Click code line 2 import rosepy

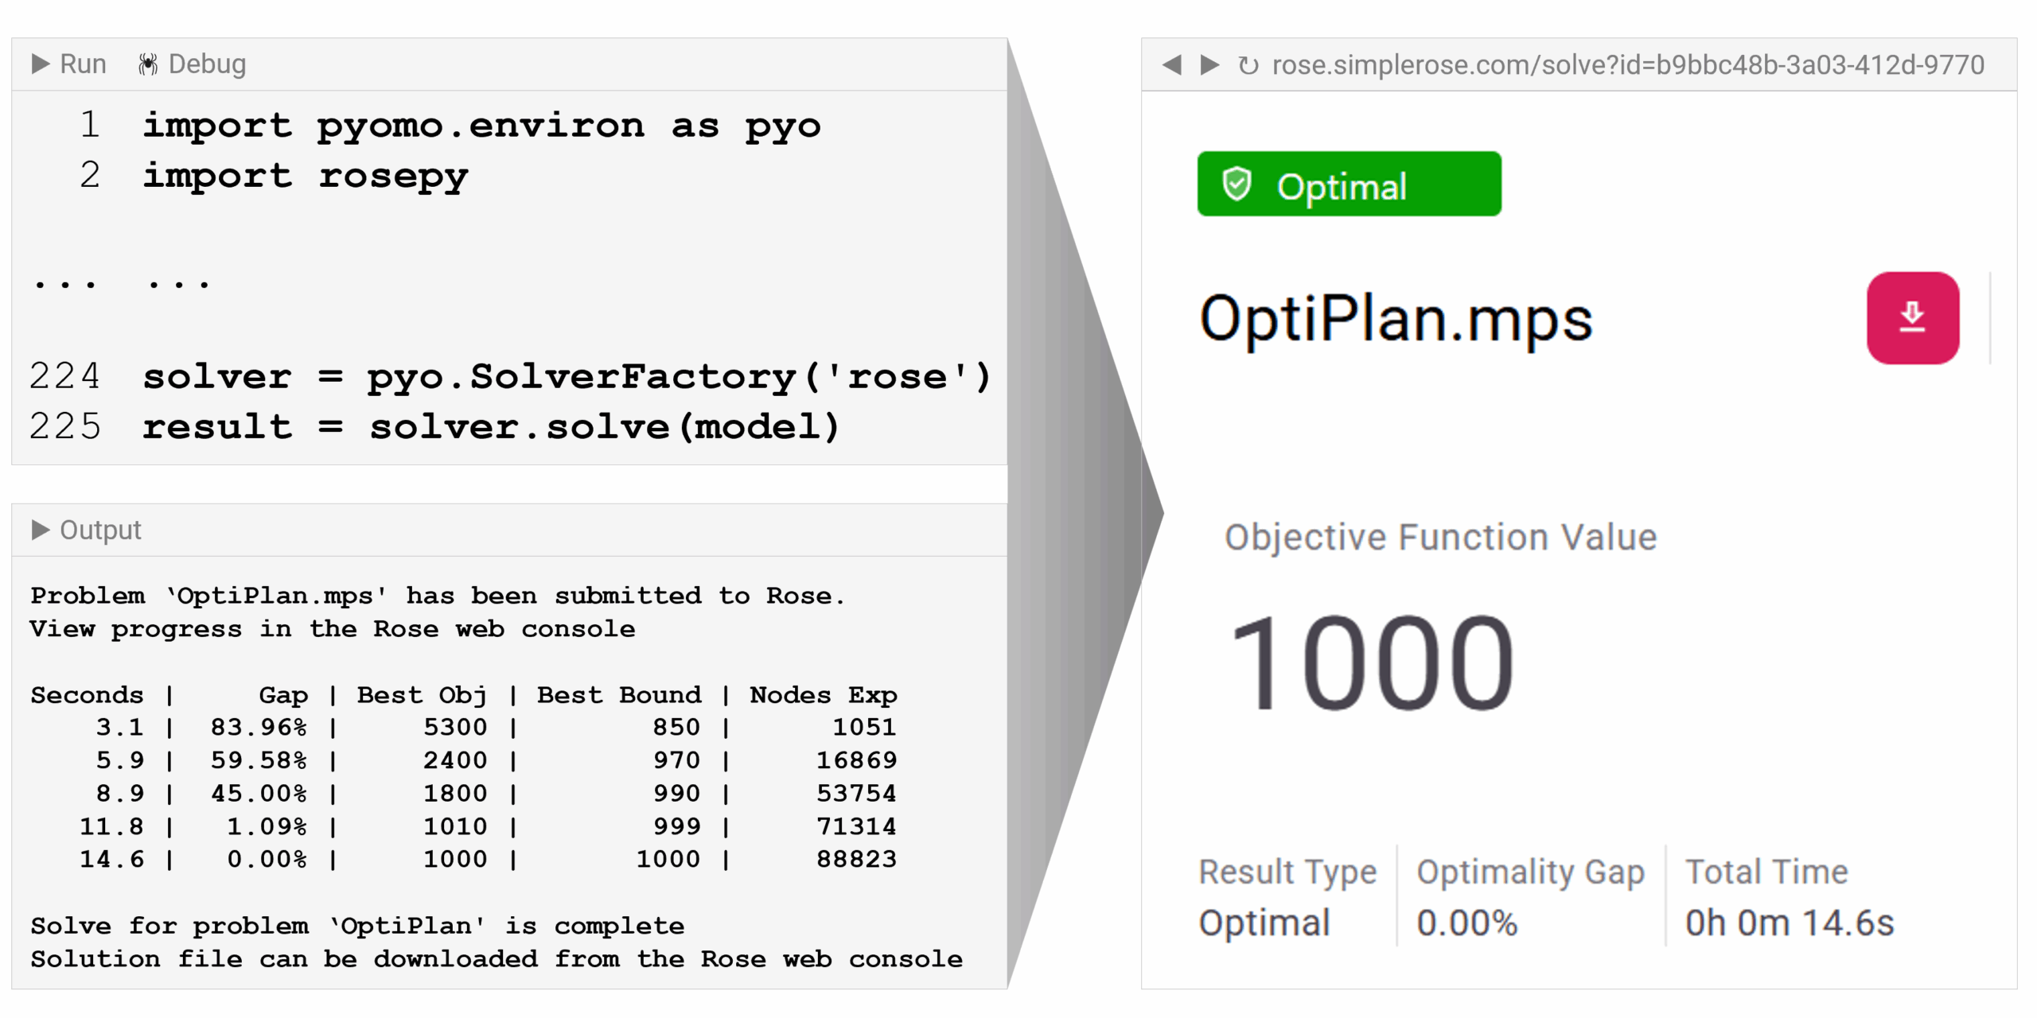coord(306,177)
